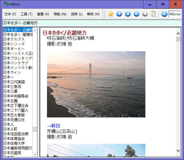Image resolution: width=184 pixels, height=160 pixels.
Task: Navigate forward with the right arrow icon
Action: [145, 14]
